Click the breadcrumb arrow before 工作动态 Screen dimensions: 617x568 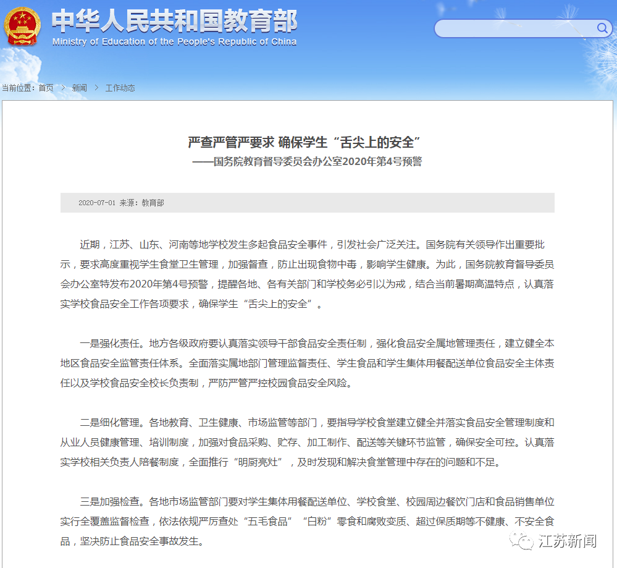96,88
